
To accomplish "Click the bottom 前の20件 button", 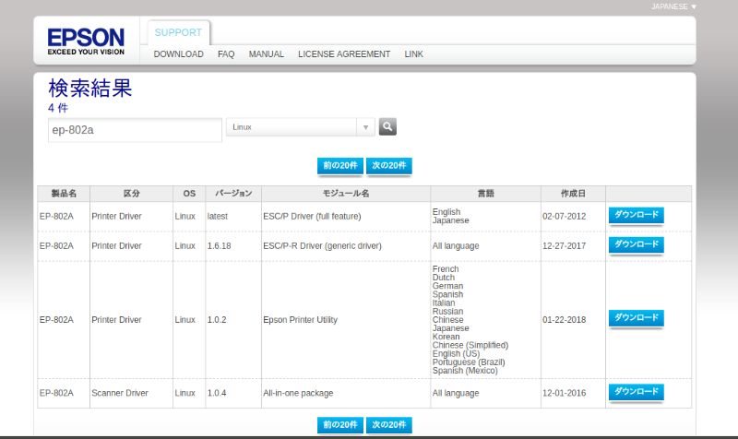I will click(x=340, y=425).
